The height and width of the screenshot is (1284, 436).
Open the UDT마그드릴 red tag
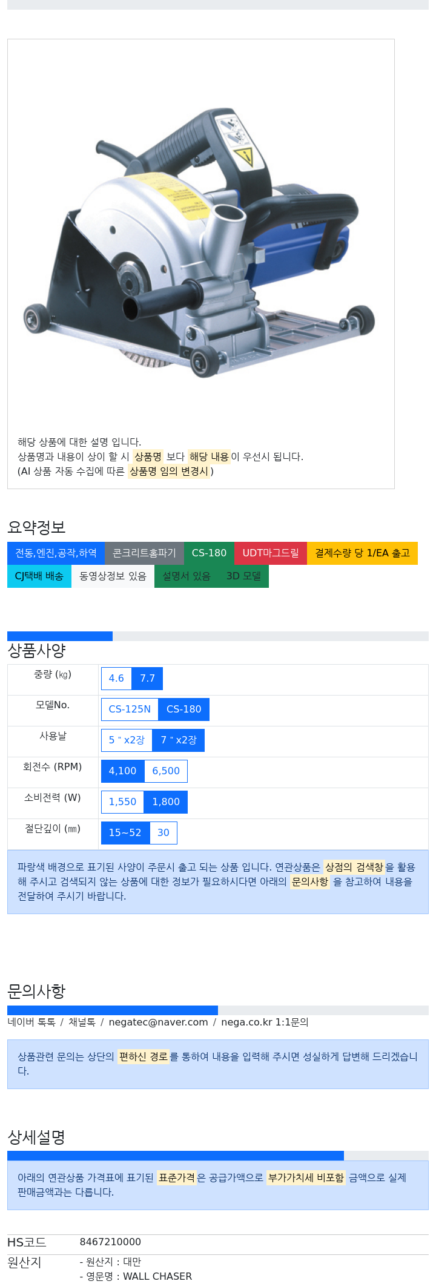pyautogui.click(x=271, y=553)
